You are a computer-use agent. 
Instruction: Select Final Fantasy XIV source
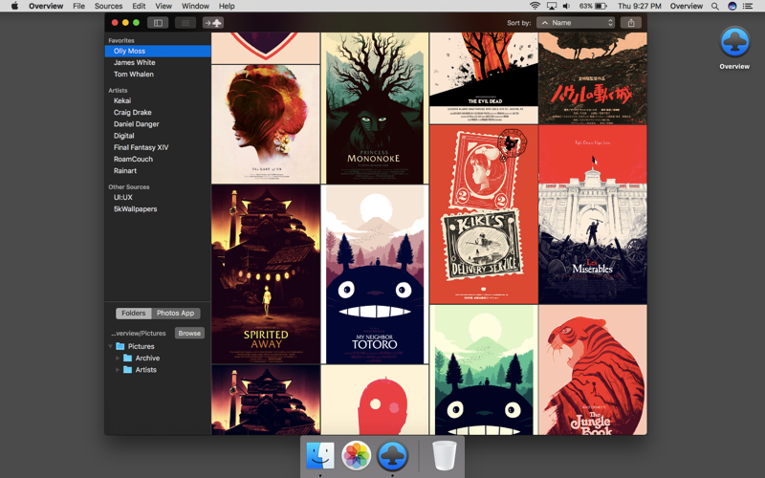tap(158, 147)
